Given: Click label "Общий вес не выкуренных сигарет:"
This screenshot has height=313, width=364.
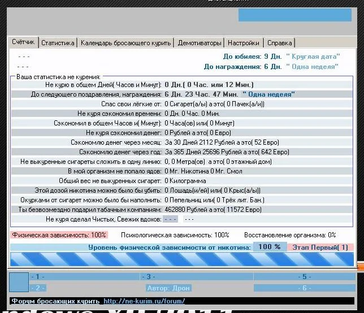Looking at the screenshot, I should [110, 181].
